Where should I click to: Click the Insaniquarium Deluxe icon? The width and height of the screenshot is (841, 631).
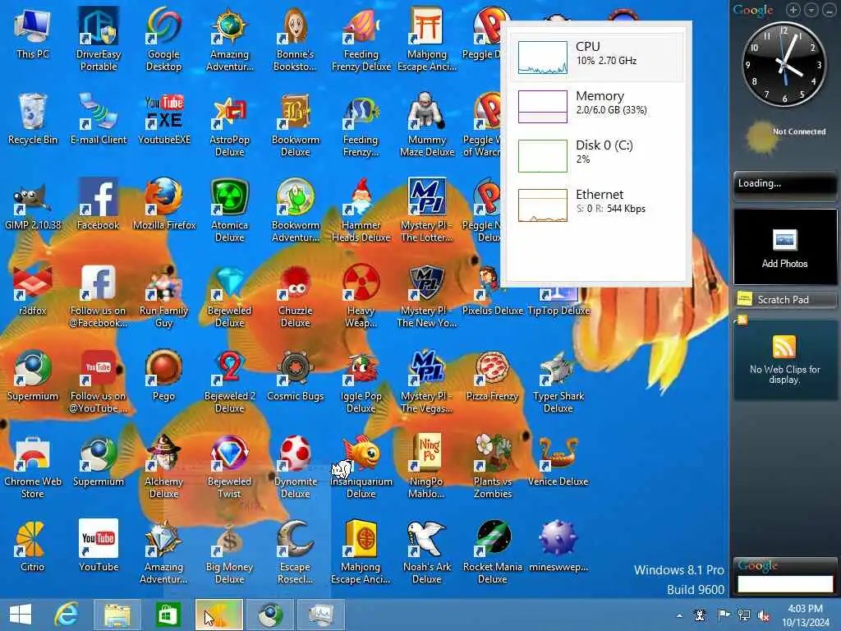click(361, 467)
